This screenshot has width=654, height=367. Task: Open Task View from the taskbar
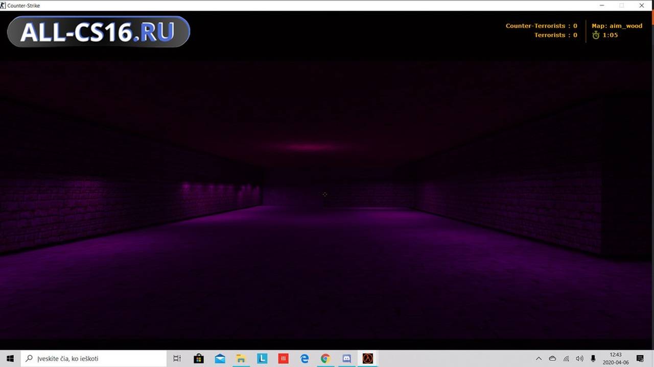click(177, 358)
